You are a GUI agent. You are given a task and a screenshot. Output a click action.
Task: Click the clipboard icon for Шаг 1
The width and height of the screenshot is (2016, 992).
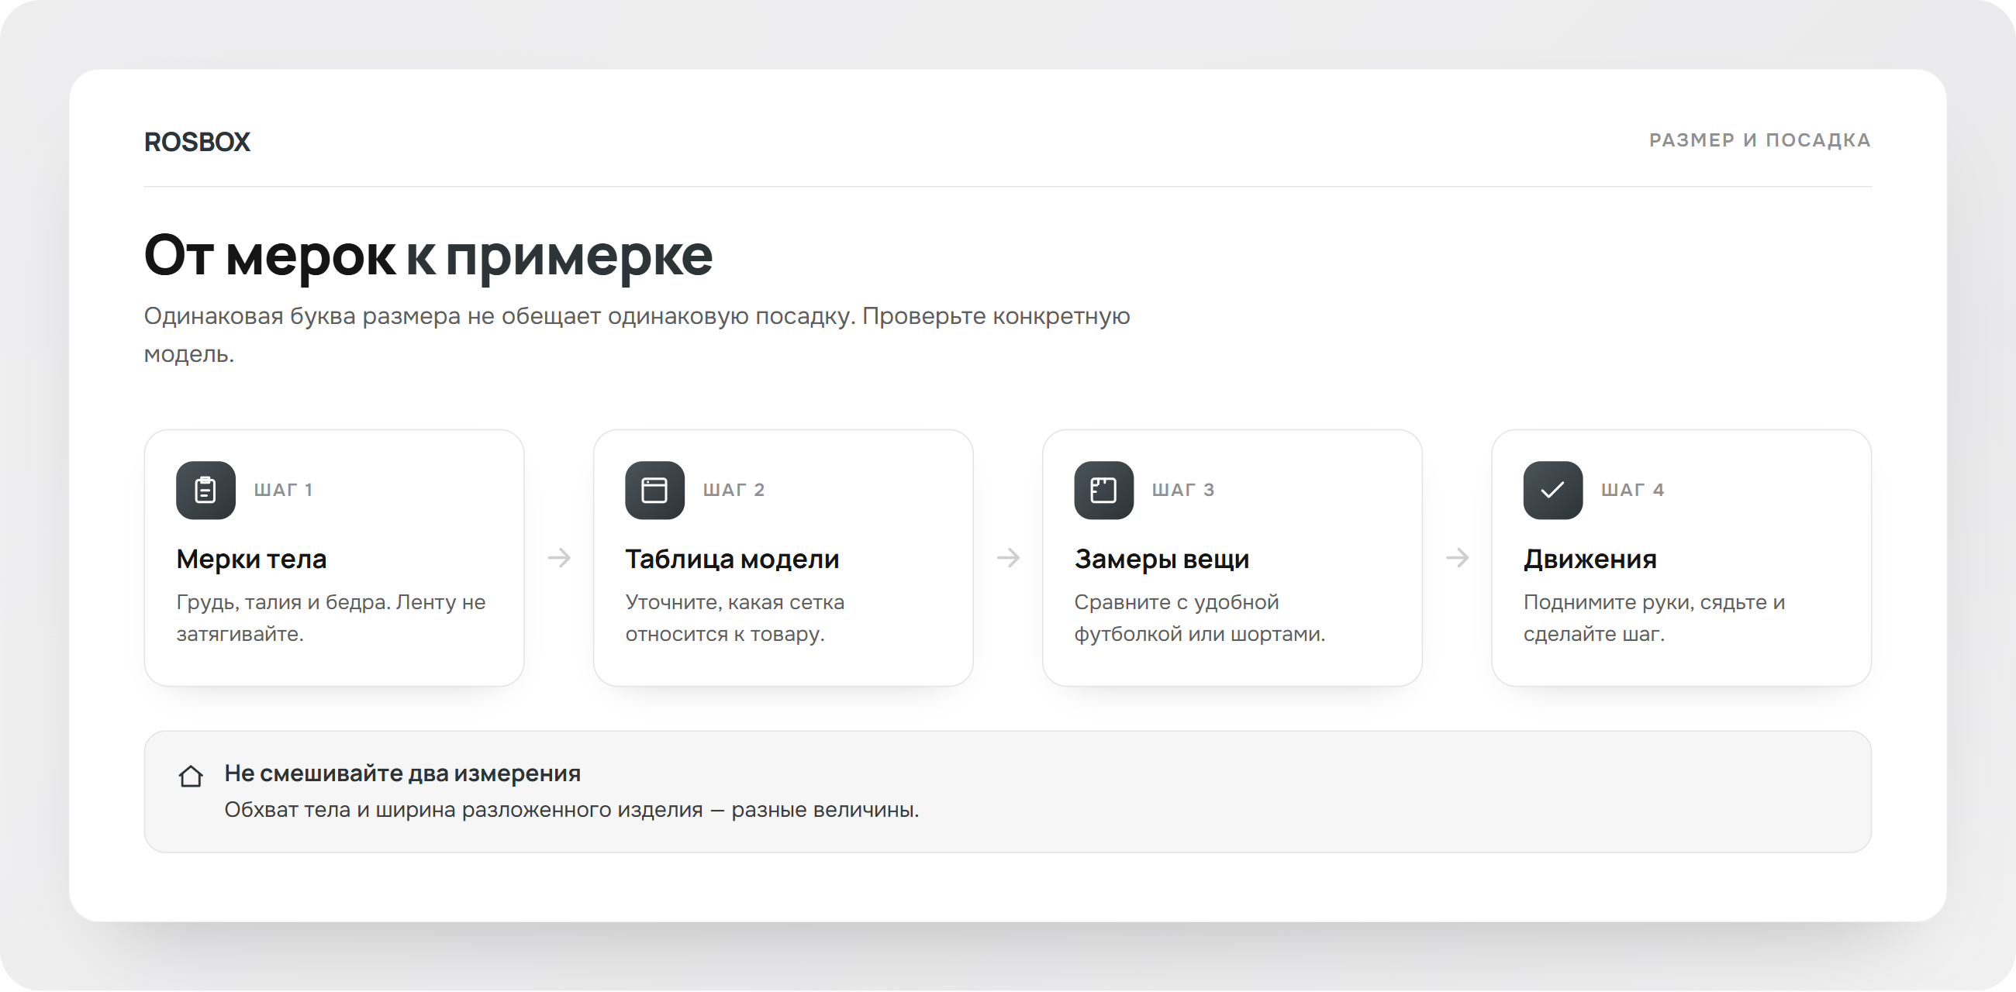click(205, 491)
